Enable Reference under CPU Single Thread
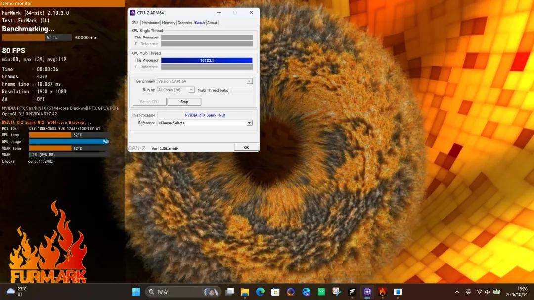The height and width of the screenshot is (300, 534). pyautogui.click(x=136, y=44)
